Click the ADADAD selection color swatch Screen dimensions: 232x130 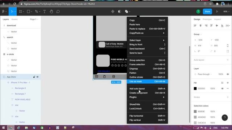[195, 117]
